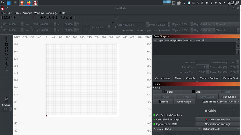This screenshot has height=135, width=241.
Task: Select the Rectangle drawing tool
Action: point(6,45)
